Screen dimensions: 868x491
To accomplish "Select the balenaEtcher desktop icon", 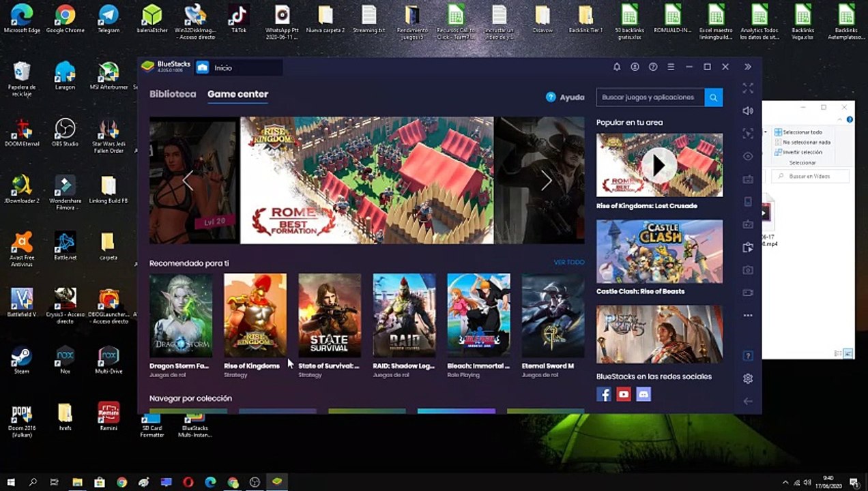I will point(152,20).
